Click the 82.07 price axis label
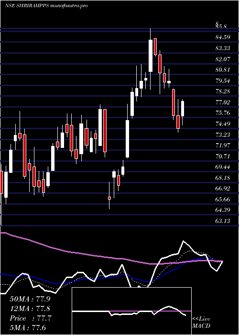 [x=223, y=59]
